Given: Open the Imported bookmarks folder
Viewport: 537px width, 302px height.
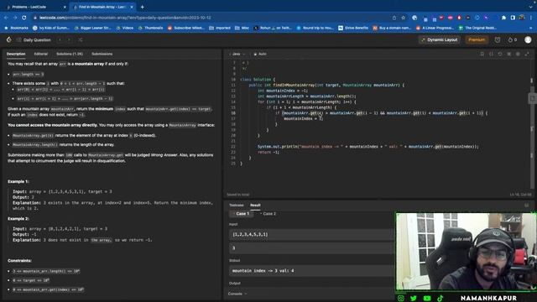Looking at the screenshot, I should click(220, 28).
